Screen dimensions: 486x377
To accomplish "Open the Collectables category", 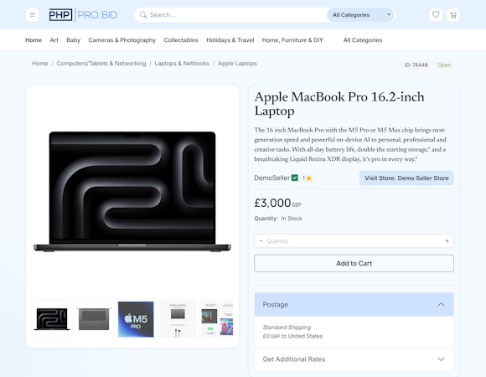I will 181,40.
